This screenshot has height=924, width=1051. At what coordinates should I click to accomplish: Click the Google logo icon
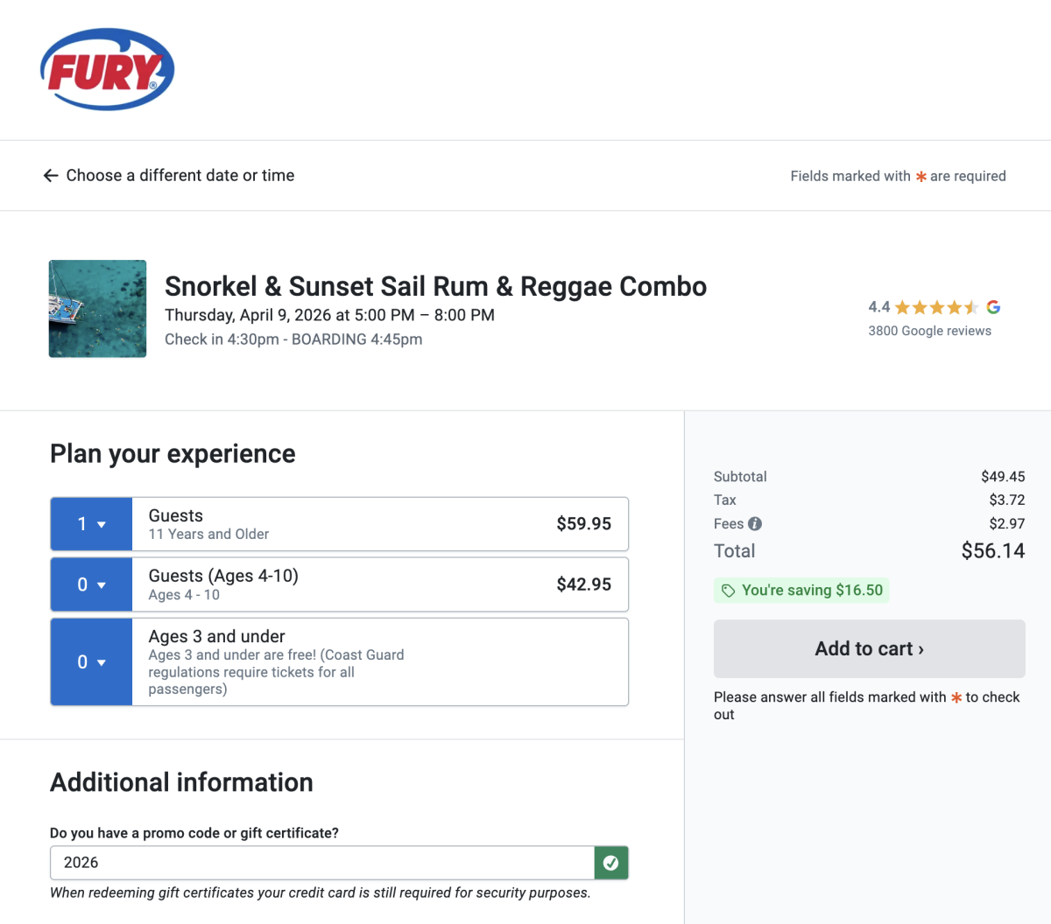point(993,307)
